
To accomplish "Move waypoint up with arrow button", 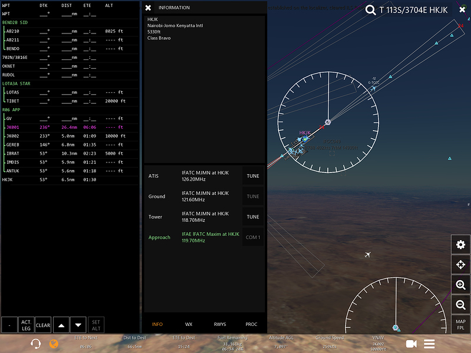I will click(61, 325).
